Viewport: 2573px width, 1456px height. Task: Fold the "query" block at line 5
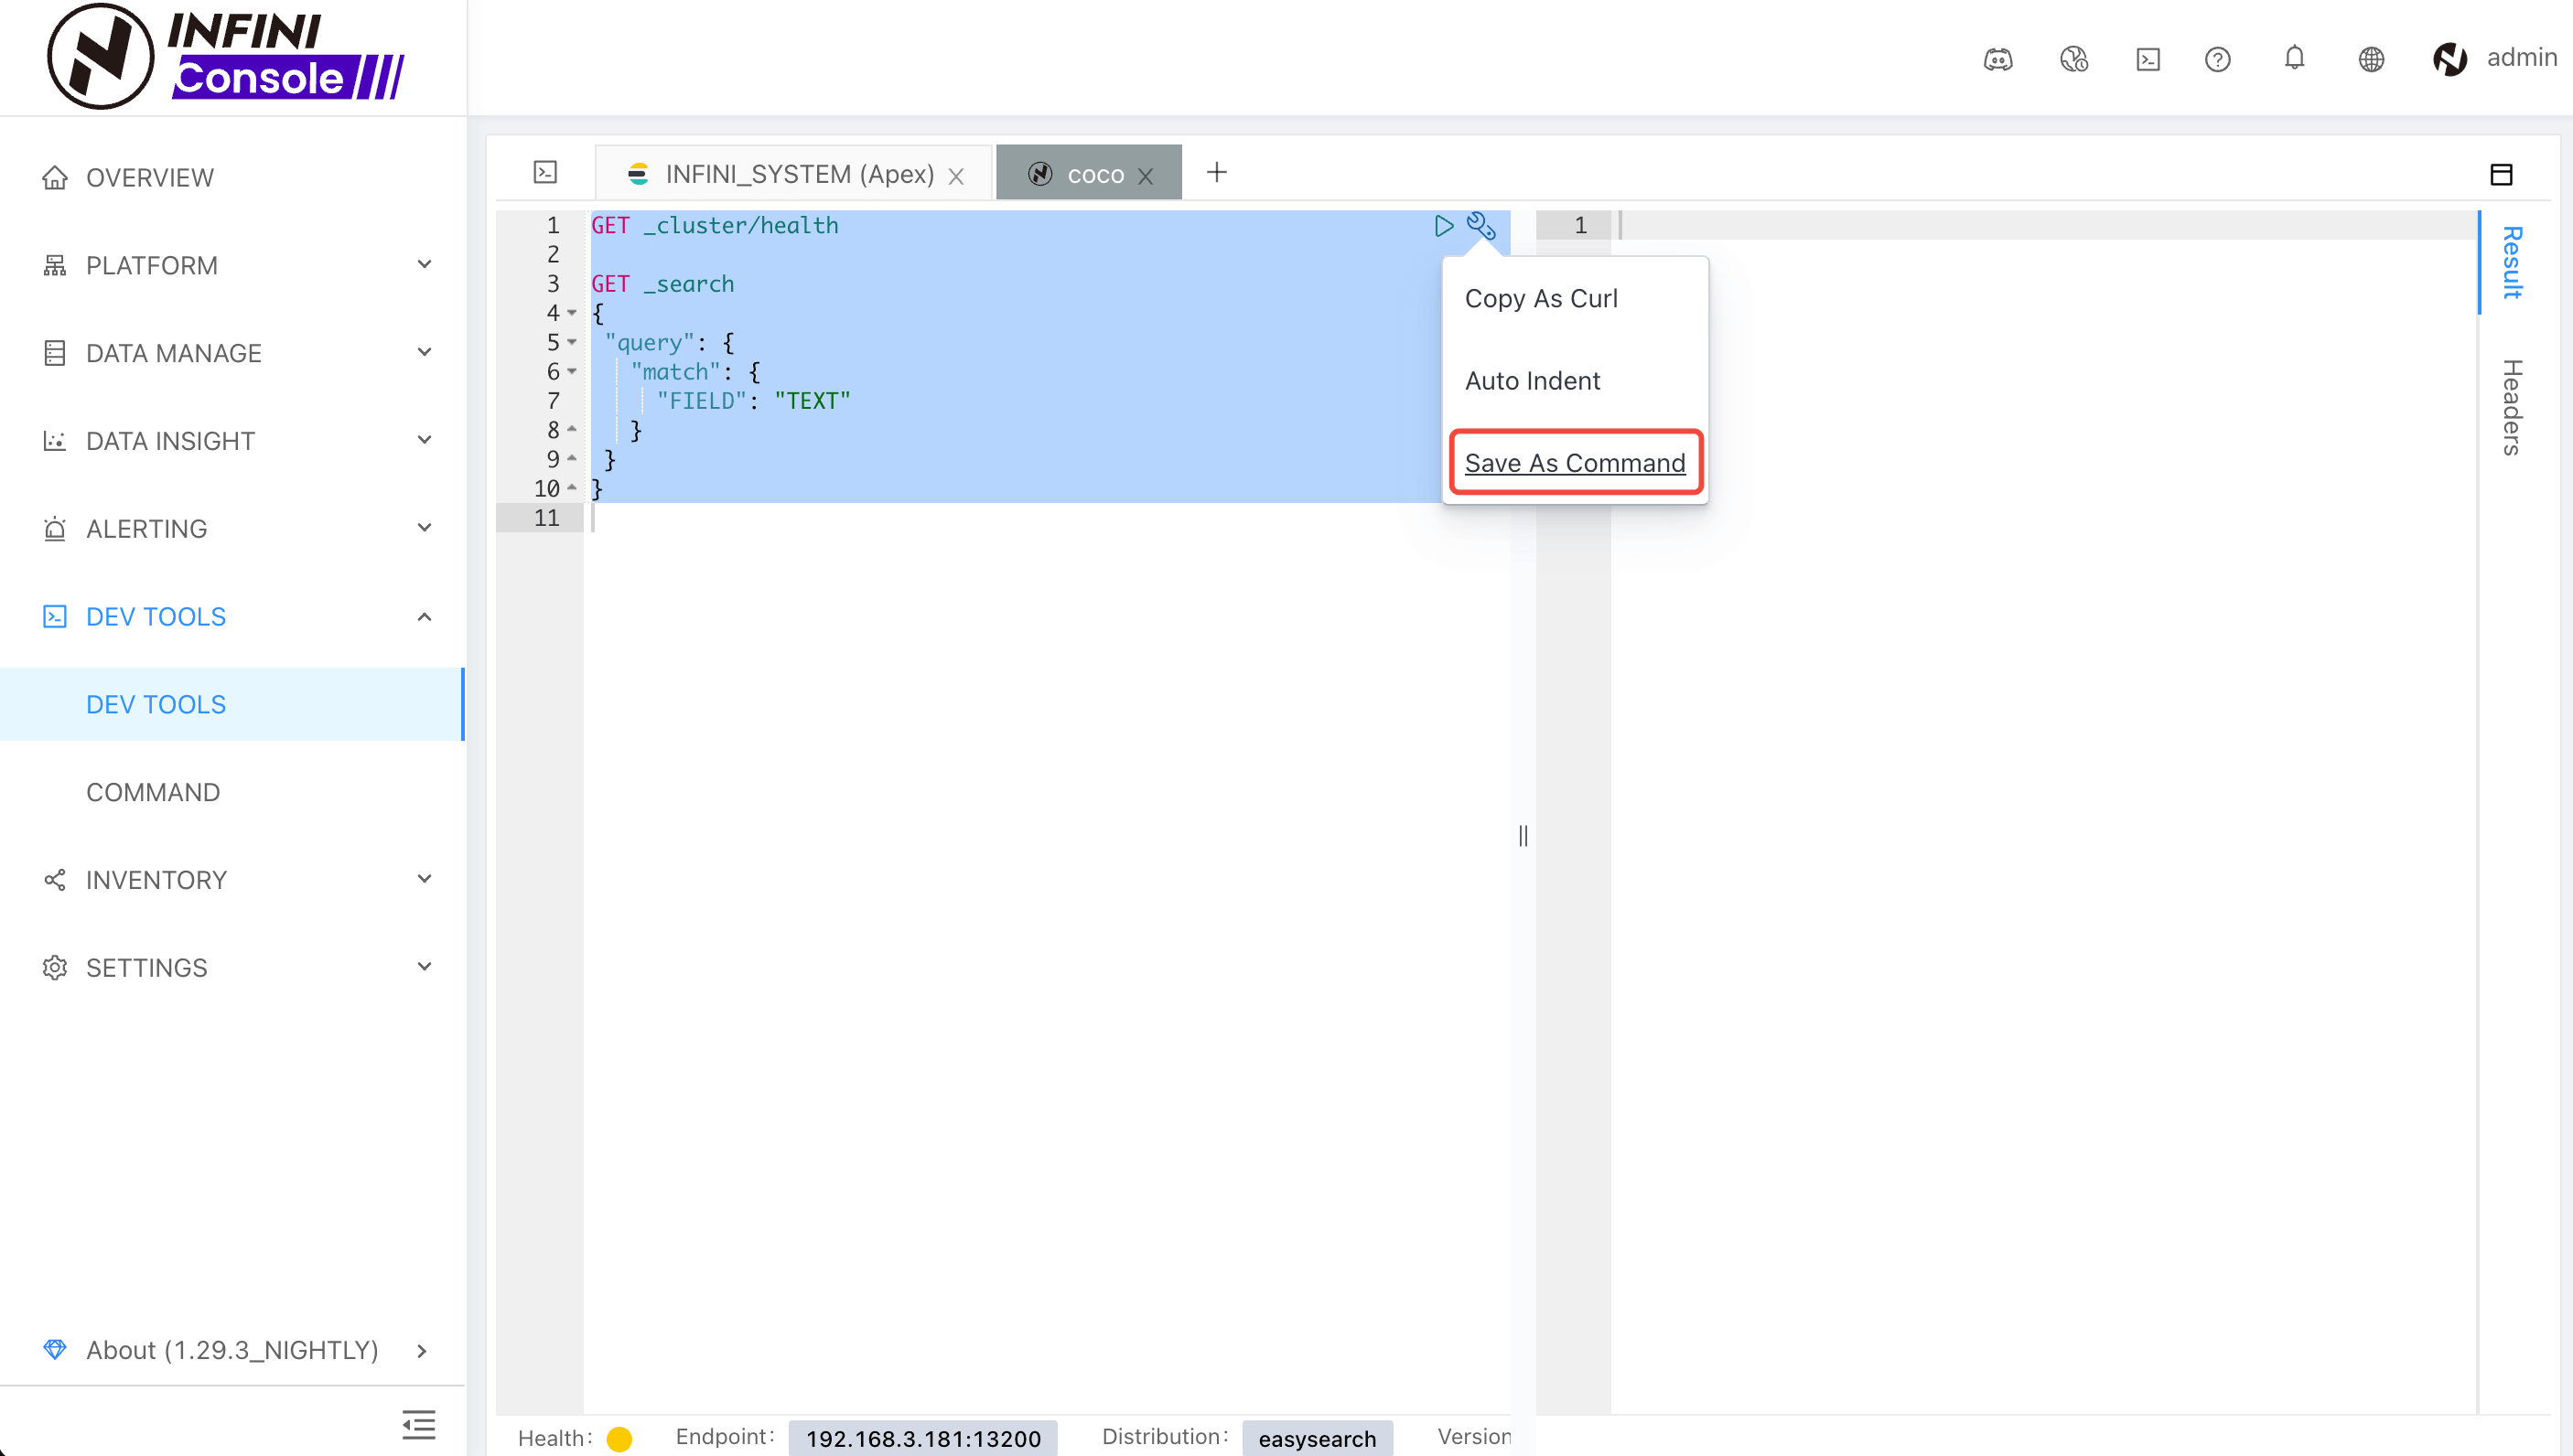pos(572,342)
